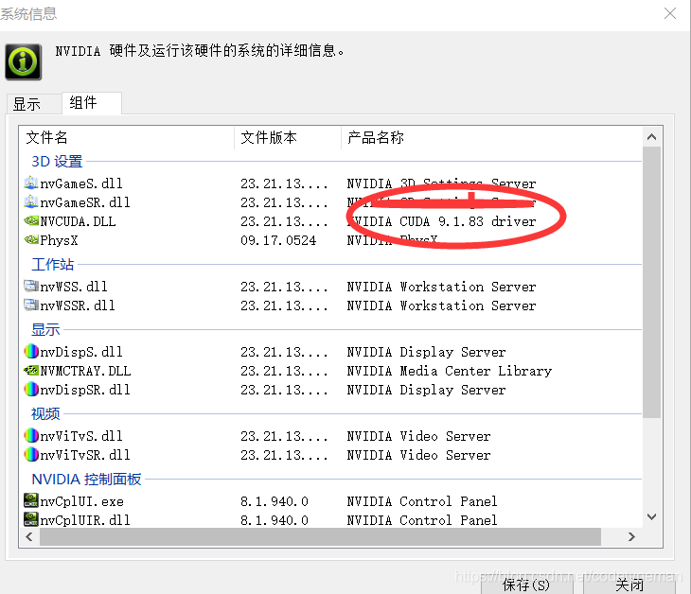Click the horizontal scrollbar thumb
The height and width of the screenshot is (594, 691).
coord(320,536)
